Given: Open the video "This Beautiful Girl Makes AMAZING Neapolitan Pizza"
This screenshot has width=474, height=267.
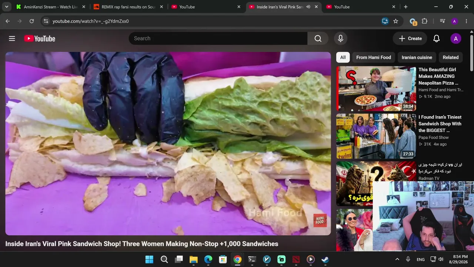Looking at the screenshot, I should 438,76.
